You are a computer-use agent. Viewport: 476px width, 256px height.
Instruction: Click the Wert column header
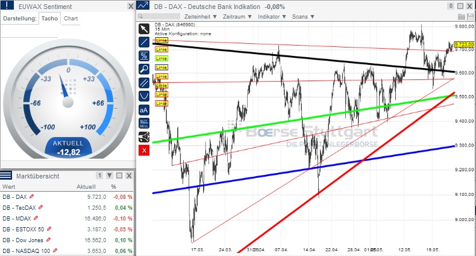tap(8, 187)
